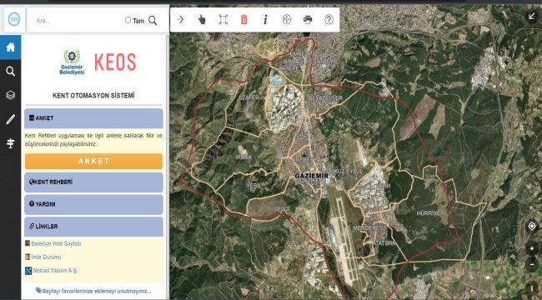Image resolution: width=542 pixels, height=300 pixels.
Task: Open the signpost directions sidebar icon
Action: click(10, 143)
